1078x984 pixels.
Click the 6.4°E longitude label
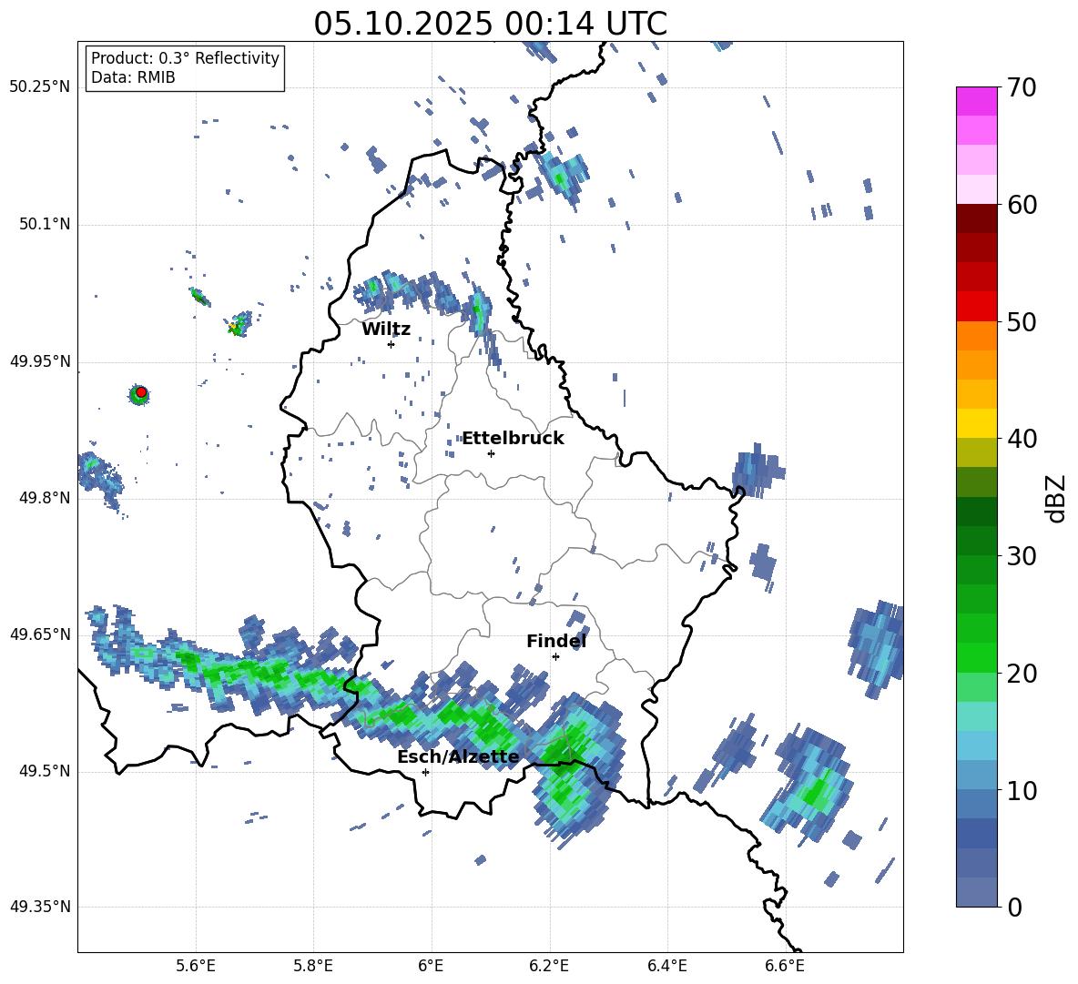tap(666, 966)
